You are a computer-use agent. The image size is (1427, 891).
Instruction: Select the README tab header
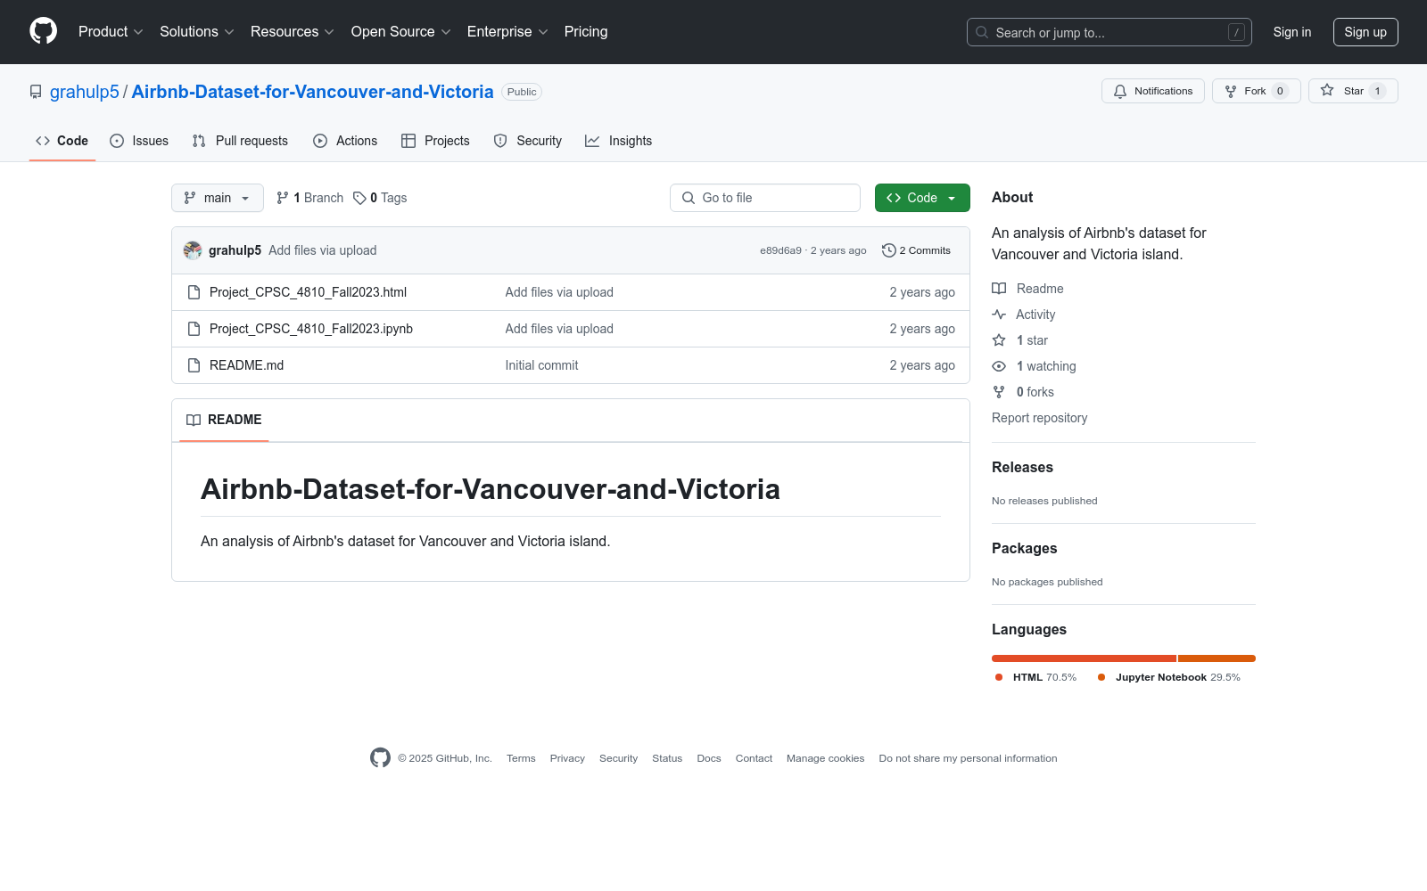[224, 420]
